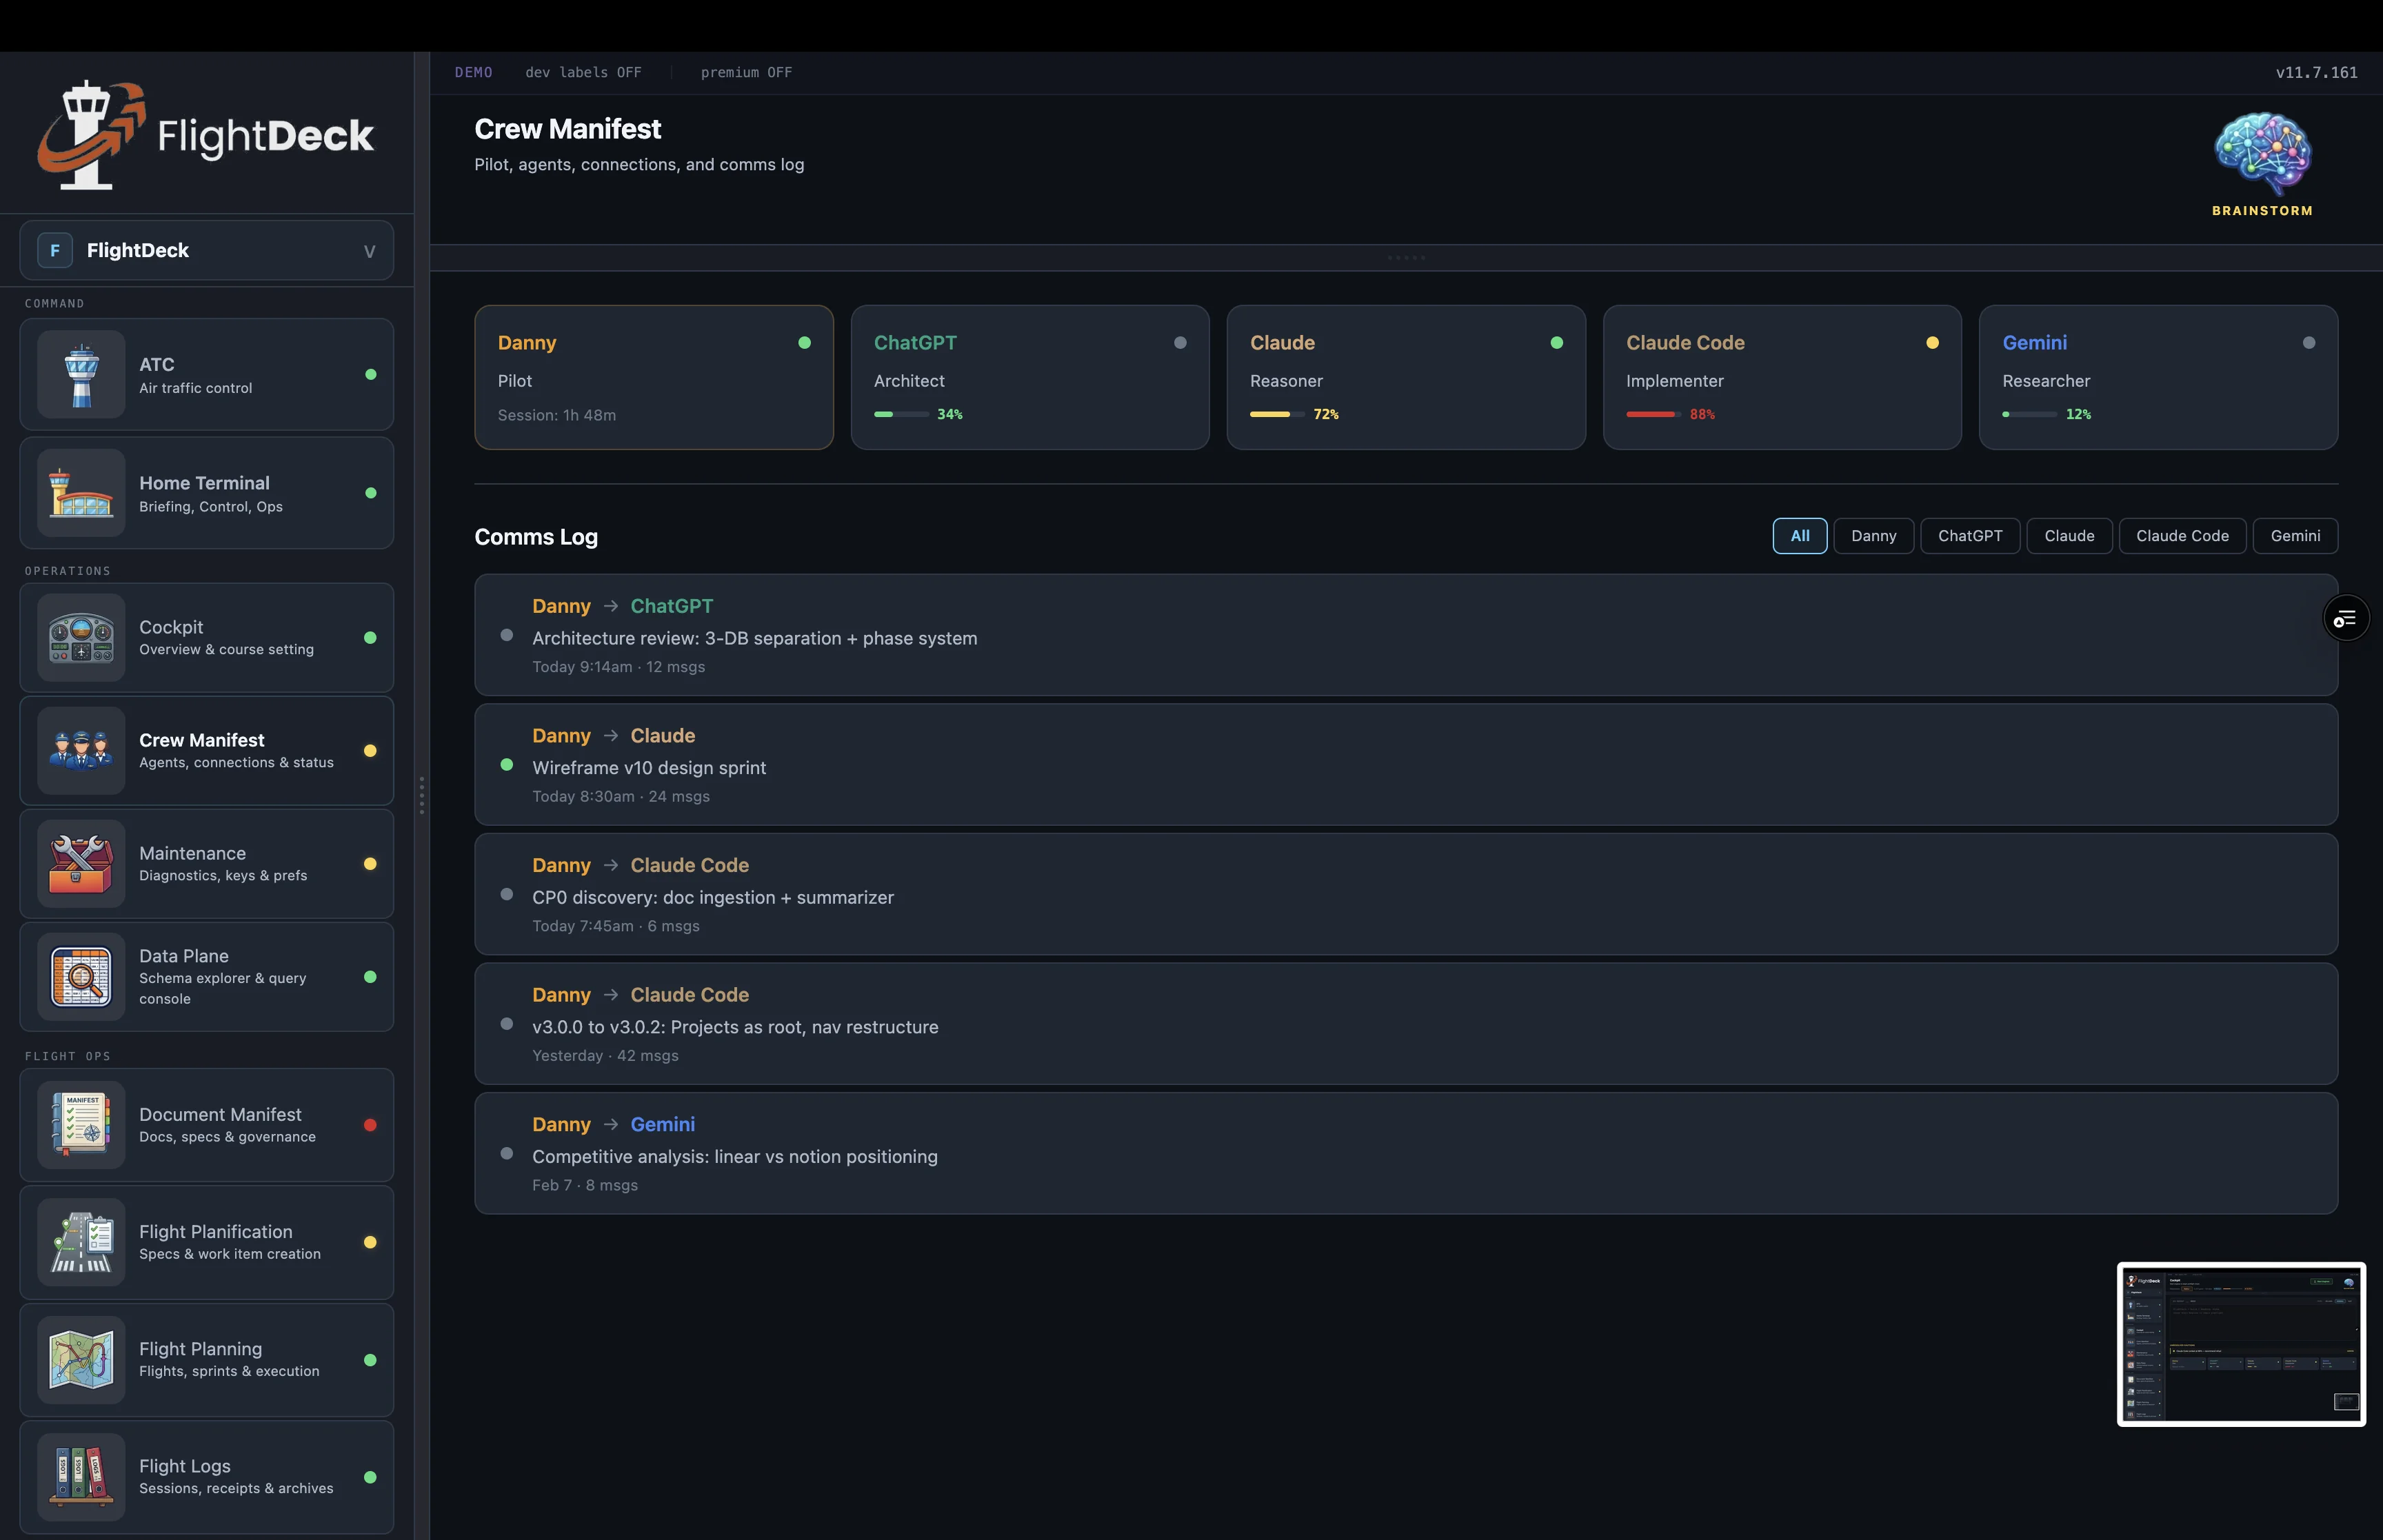This screenshot has height=1540, width=2383.
Task: Open the Cockpit overview gauges icon
Action: [x=81, y=638]
